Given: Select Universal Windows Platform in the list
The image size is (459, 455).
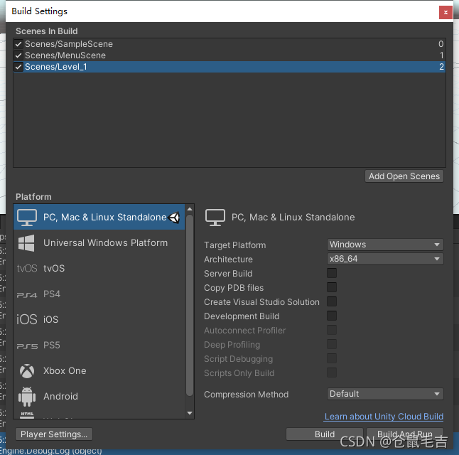Looking at the screenshot, I should click(99, 243).
